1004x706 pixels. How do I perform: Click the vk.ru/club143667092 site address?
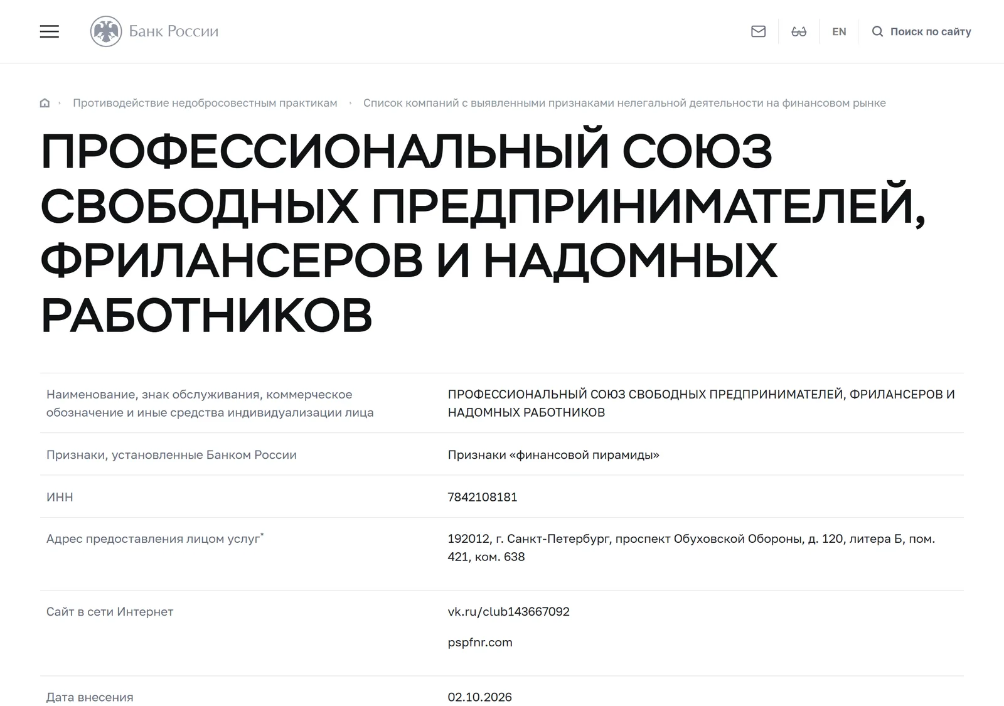508,612
